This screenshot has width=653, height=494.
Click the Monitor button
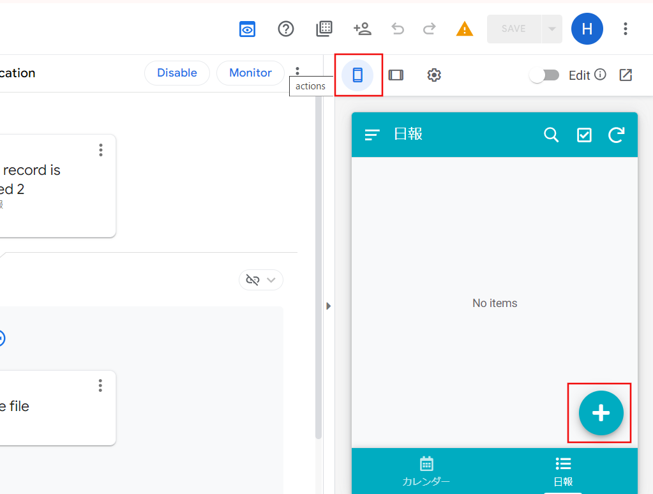click(x=250, y=73)
